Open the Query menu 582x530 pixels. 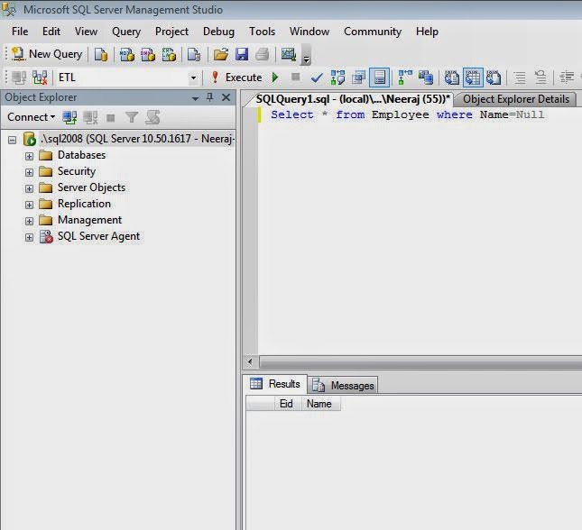126,32
